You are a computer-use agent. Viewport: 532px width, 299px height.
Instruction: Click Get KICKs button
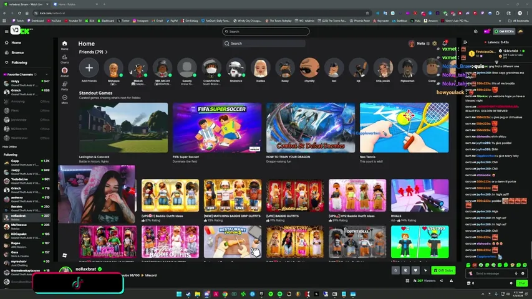pos(504,31)
